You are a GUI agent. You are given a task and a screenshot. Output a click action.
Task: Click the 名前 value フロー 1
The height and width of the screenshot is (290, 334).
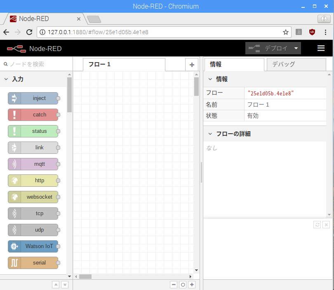[258, 105]
